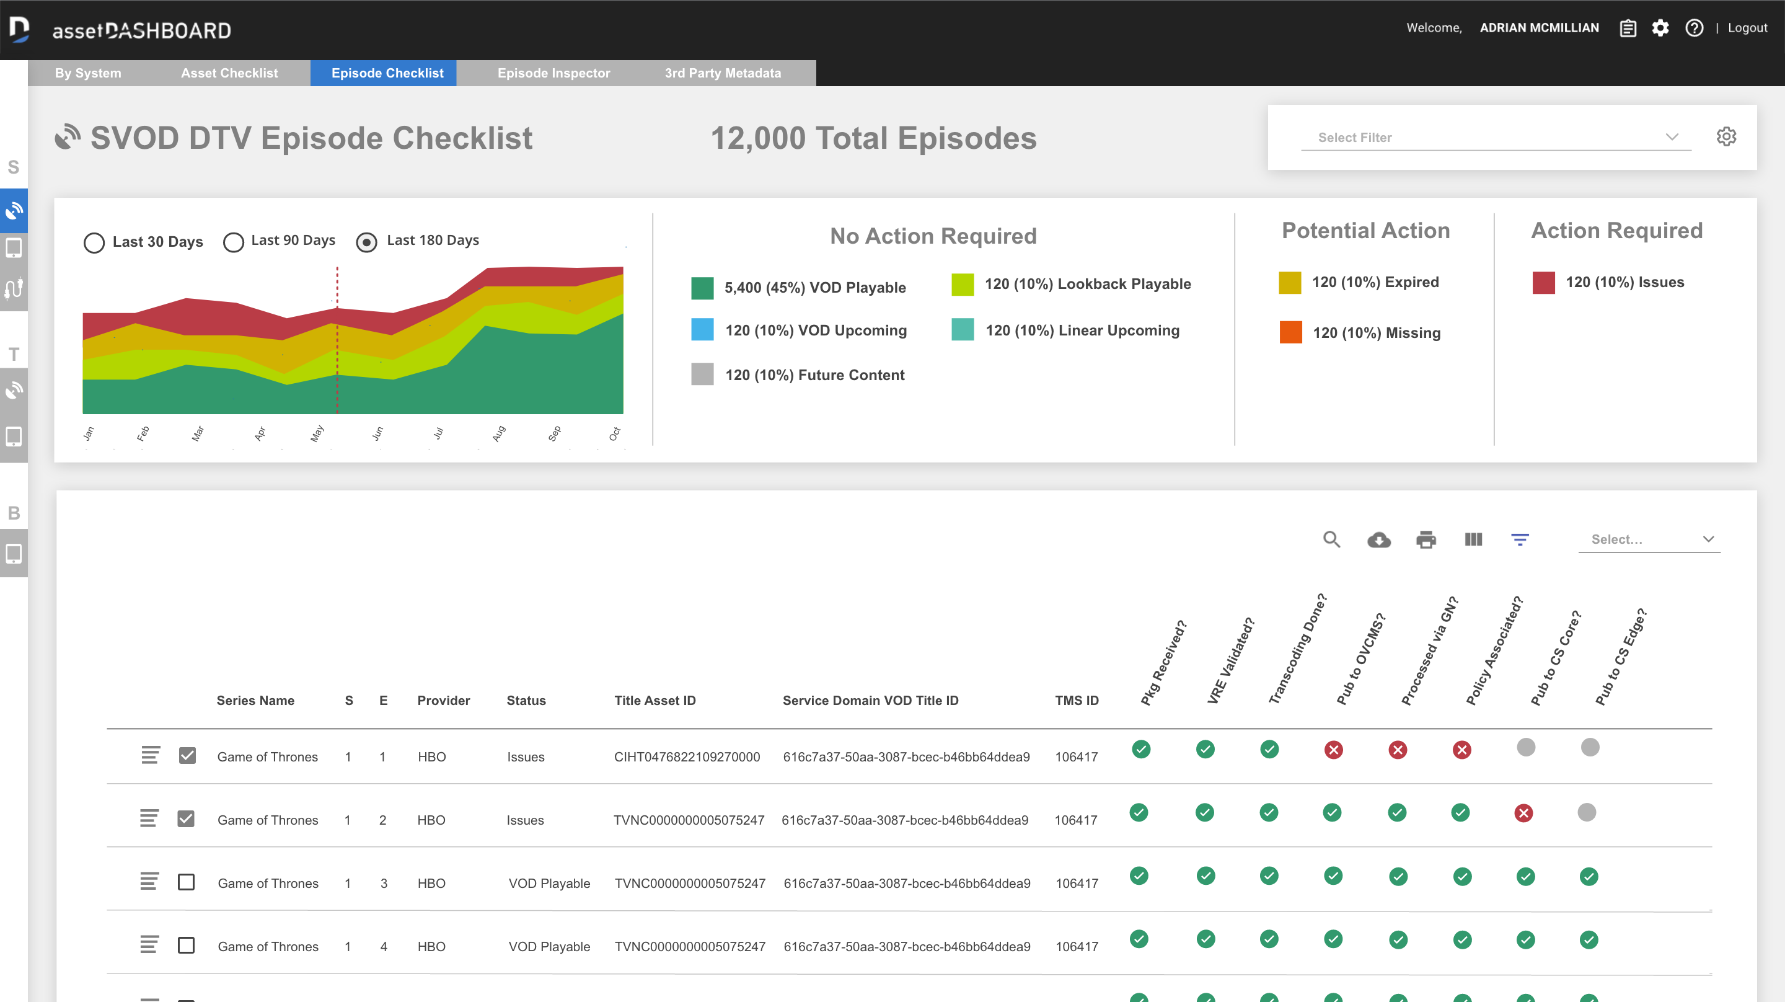The height and width of the screenshot is (1002, 1785).
Task: Open the Asset Checklist tab
Action: click(229, 73)
